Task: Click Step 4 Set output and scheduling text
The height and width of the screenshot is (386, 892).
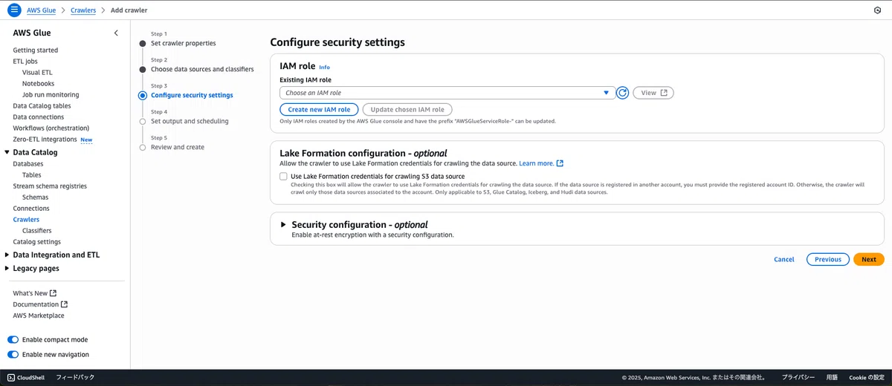Action: coord(190,121)
